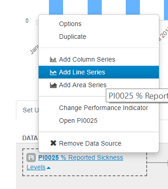
Task: Click the leftmost blue chart column
Action: (x=56, y=7)
